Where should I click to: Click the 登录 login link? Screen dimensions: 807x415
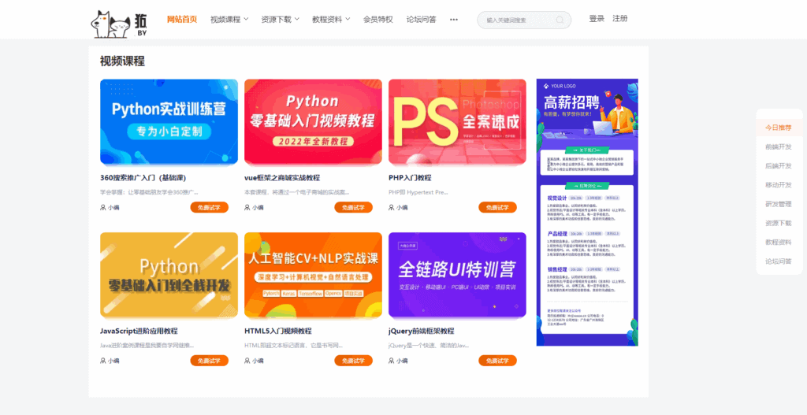coord(597,19)
